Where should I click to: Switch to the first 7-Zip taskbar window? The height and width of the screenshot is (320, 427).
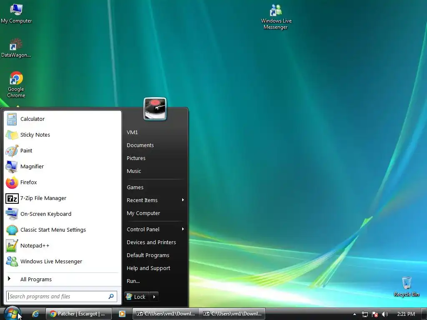[166, 314]
